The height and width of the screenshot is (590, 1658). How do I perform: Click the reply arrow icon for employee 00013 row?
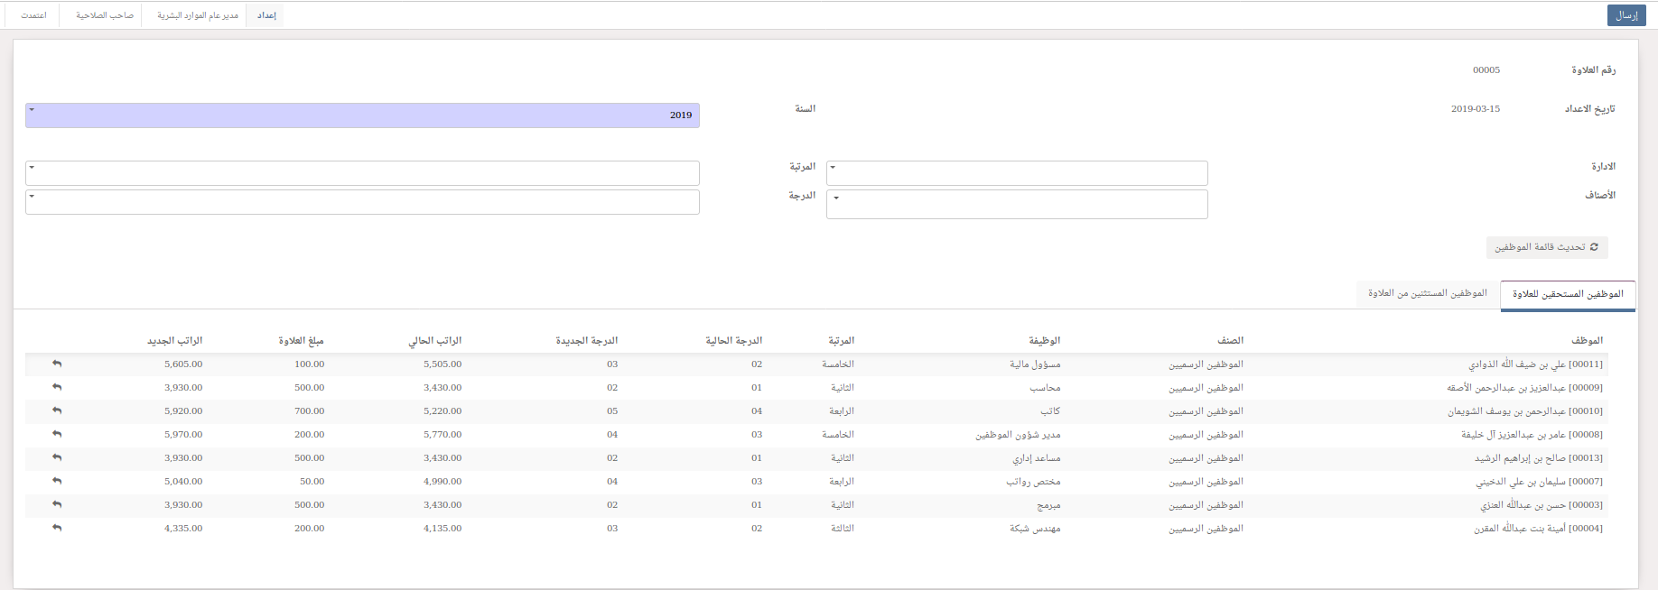[x=57, y=457]
